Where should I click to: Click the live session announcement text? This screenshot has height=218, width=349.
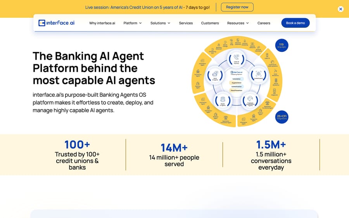pos(147,7)
